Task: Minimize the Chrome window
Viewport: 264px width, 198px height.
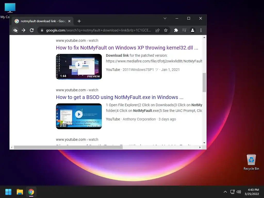Action: 177,18
